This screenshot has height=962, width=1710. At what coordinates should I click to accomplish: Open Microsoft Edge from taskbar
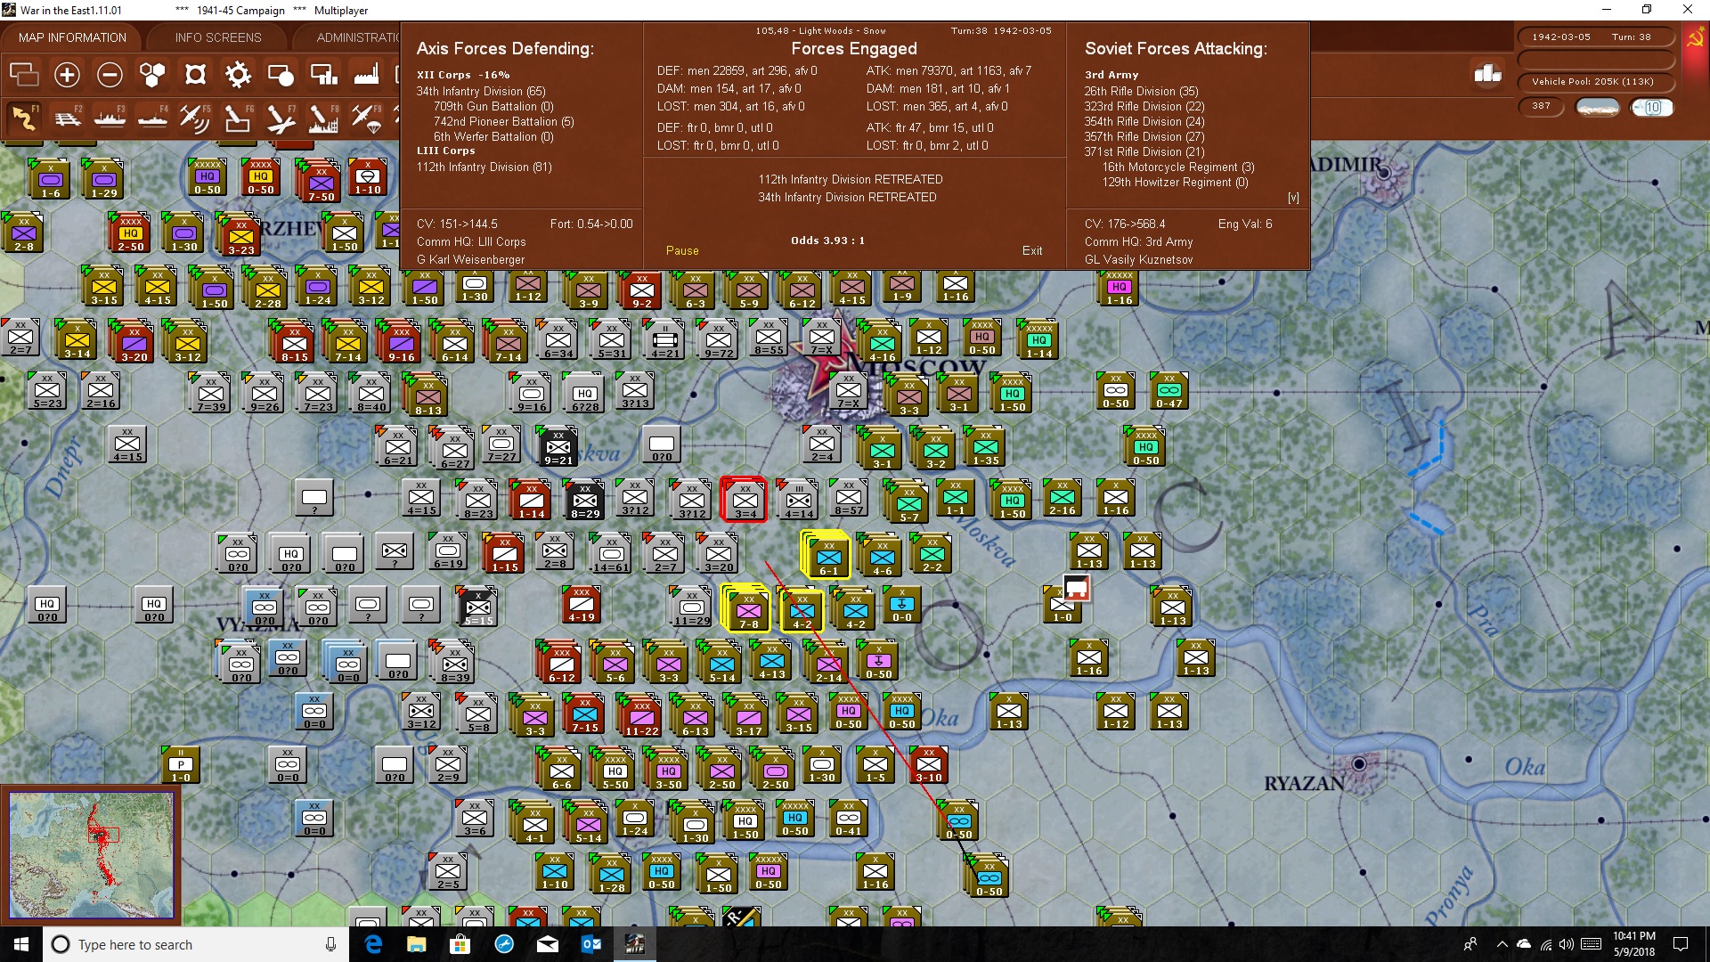[373, 944]
